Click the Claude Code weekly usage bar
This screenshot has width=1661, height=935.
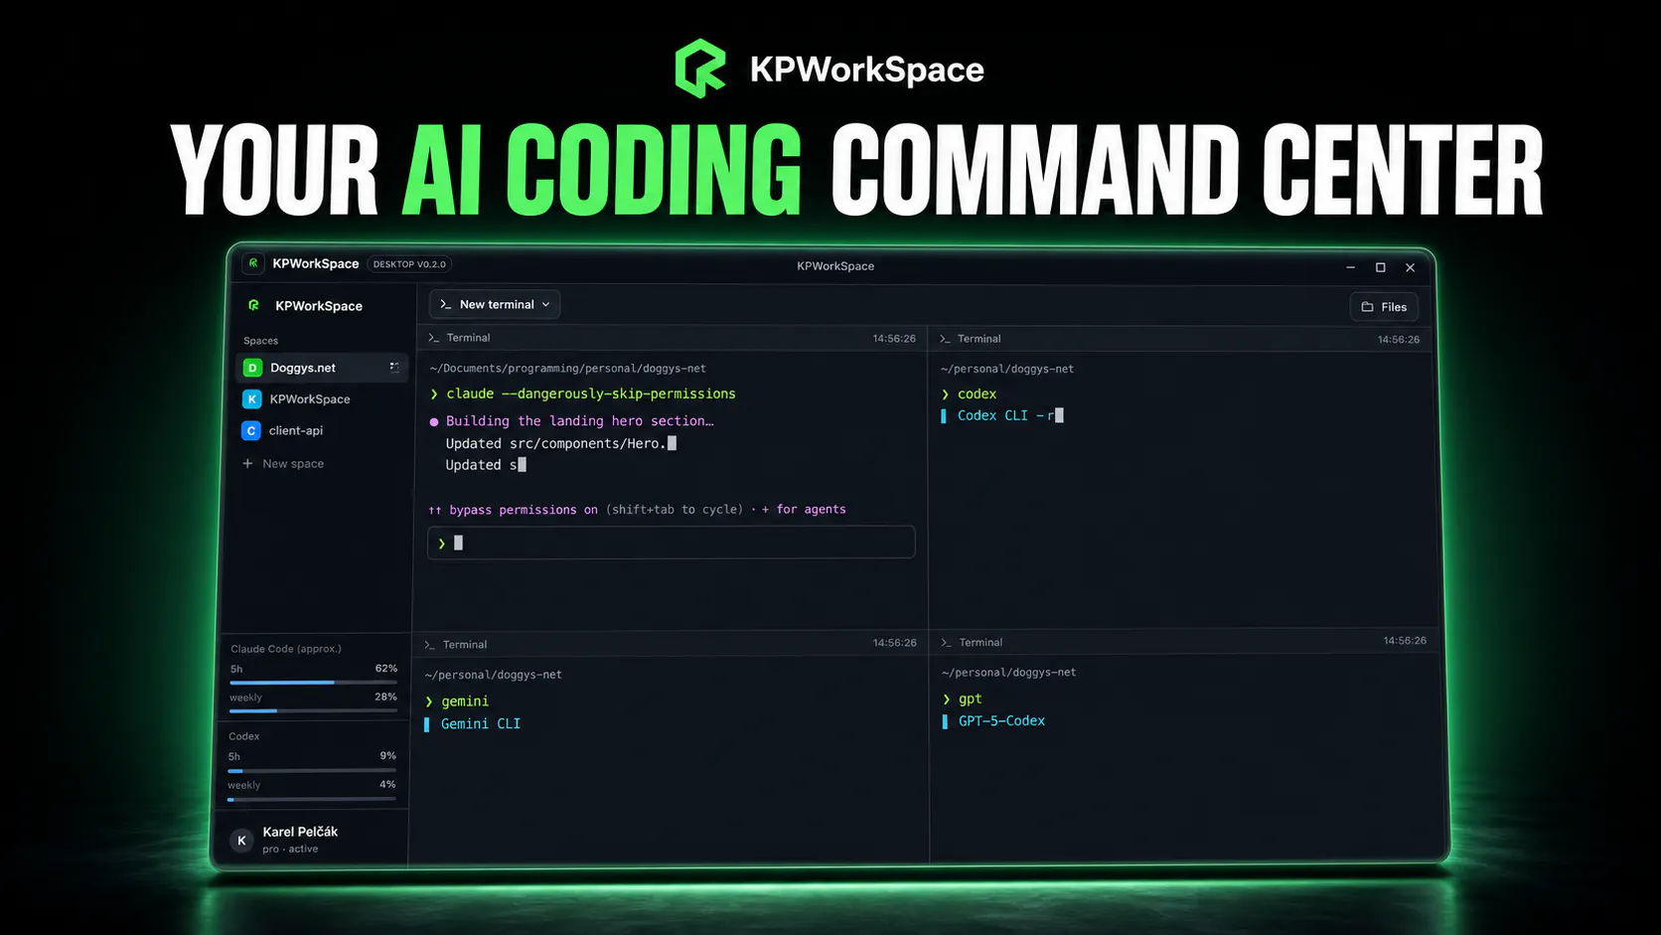coord(313,710)
